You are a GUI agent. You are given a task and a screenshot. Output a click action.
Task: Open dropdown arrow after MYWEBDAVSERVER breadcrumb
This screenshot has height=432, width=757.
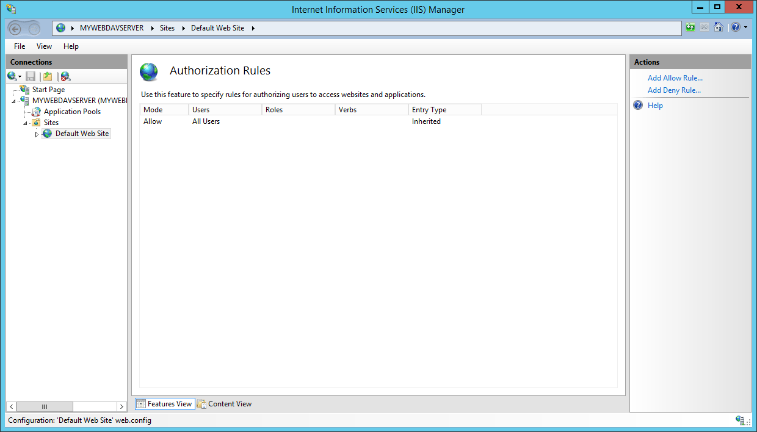(x=152, y=28)
